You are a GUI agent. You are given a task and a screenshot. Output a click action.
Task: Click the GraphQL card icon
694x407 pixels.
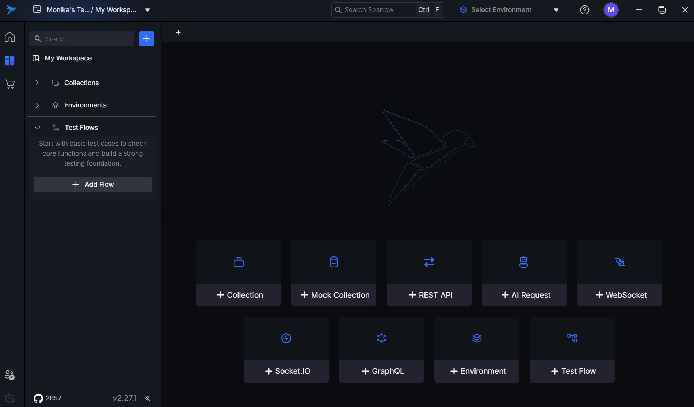pos(381,338)
